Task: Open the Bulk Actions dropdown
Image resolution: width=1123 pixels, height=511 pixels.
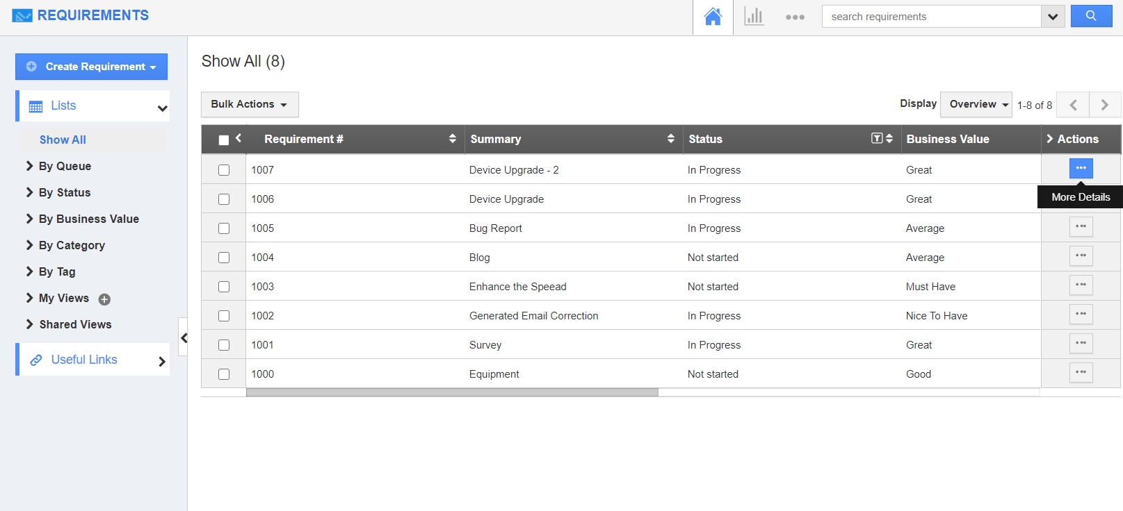Action: point(250,104)
